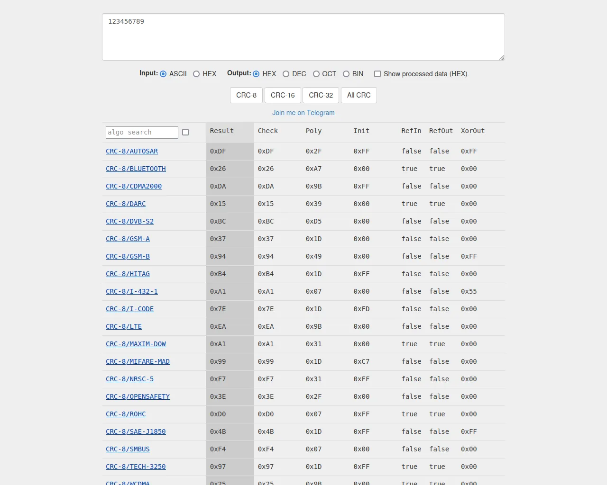Select Check value 0x15 in the DARC row
Viewport: 607px width, 485px height.
click(x=266, y=204)
